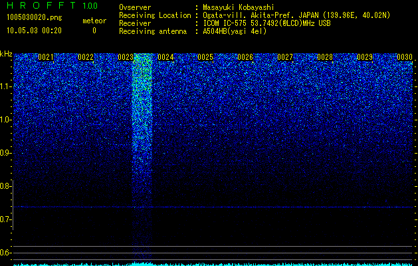418x266 pixels.
Task: Click the 0.8 kHz axis label
Action: click(x=5, y=186)
